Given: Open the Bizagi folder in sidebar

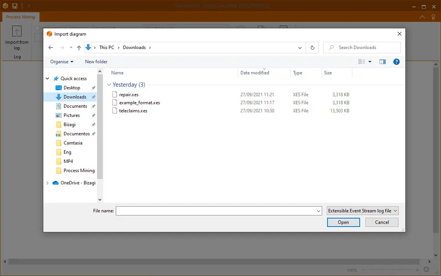Looking at the screenshot, I should click(x=69, y=125).
